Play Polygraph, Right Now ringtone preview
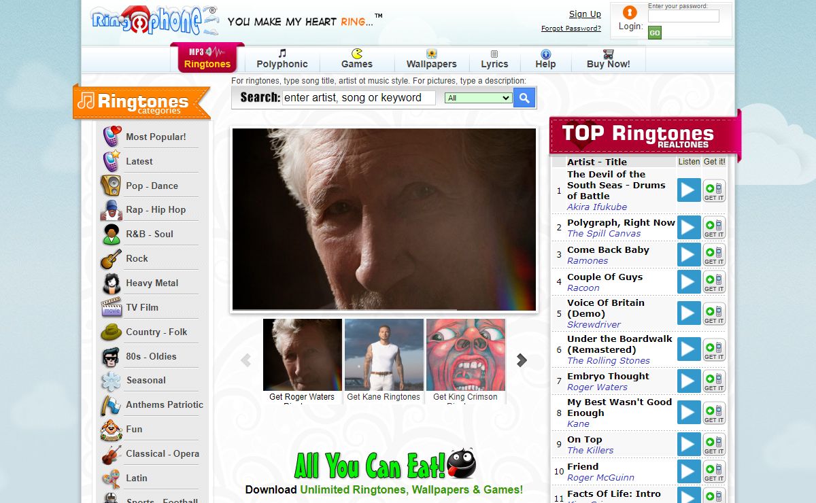 689,227
